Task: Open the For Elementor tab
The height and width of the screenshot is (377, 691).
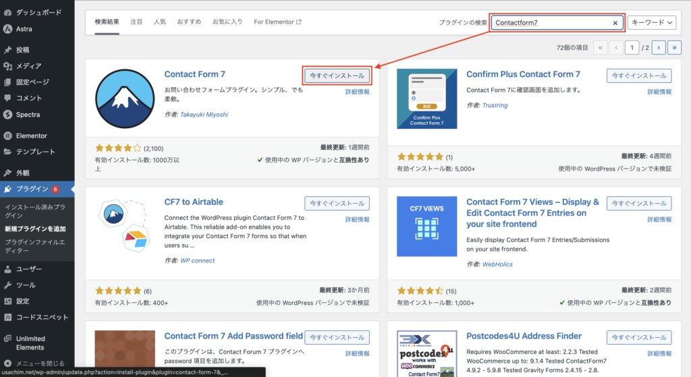Action: 277,22
